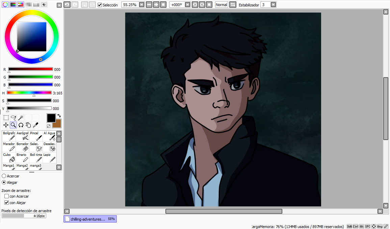Flip the canvas horizontally
390x229 pixels.
point(233,5)
